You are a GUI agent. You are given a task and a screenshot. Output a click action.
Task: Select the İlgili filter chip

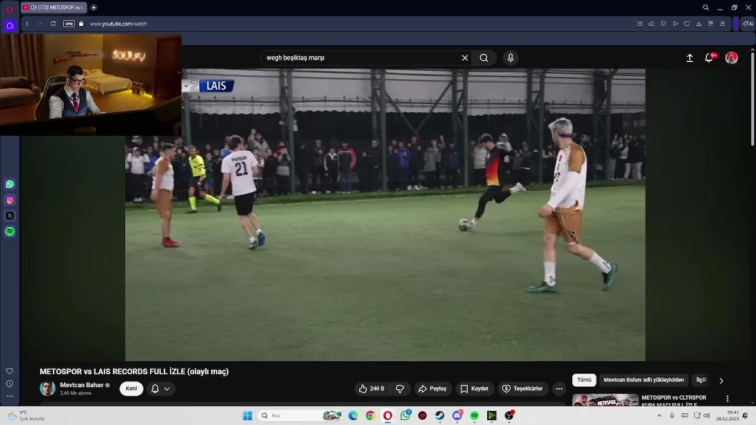(701, 380)
